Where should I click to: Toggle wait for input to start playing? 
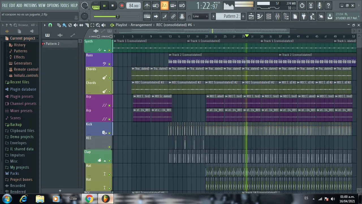[x=156, y=5]
